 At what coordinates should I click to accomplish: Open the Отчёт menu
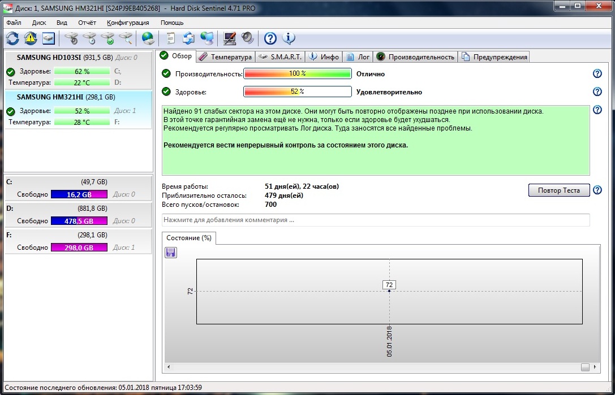[x=87, y=23]
